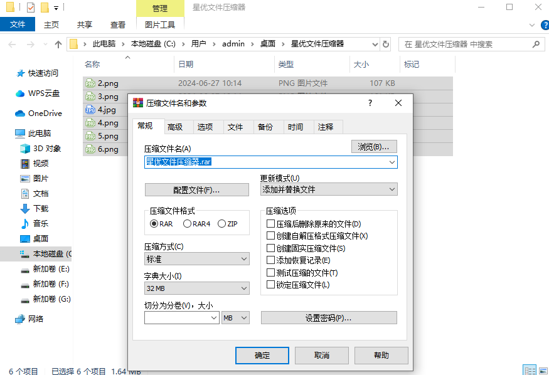Open the 3D 对象 cube icon
Viewport: 549px width, 375px height.
pyautogui.click(x=25, y=149)
